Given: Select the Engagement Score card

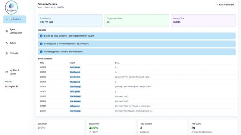Looking at the screenshot, I should [137, 20].
